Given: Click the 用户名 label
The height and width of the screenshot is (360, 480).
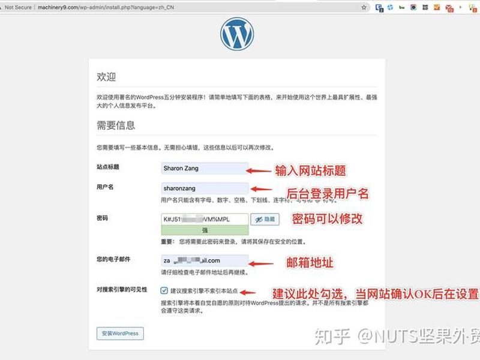Looking at the screenshot, I should [x=105, y=187].
